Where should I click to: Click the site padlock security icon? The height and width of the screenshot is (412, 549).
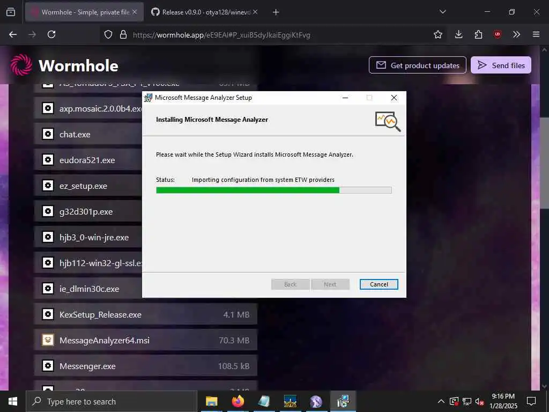coord(123,34)
